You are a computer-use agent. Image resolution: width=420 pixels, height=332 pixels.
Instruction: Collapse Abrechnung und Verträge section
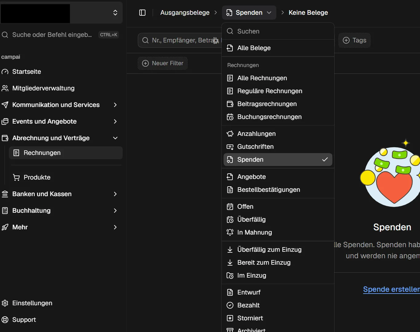(x=115, y=138)
